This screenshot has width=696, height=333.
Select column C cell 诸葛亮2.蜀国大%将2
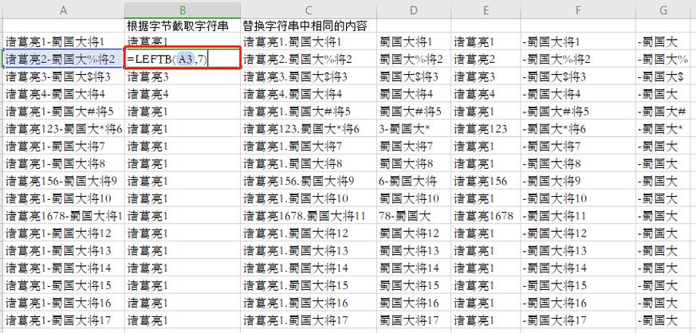point(309,59)
